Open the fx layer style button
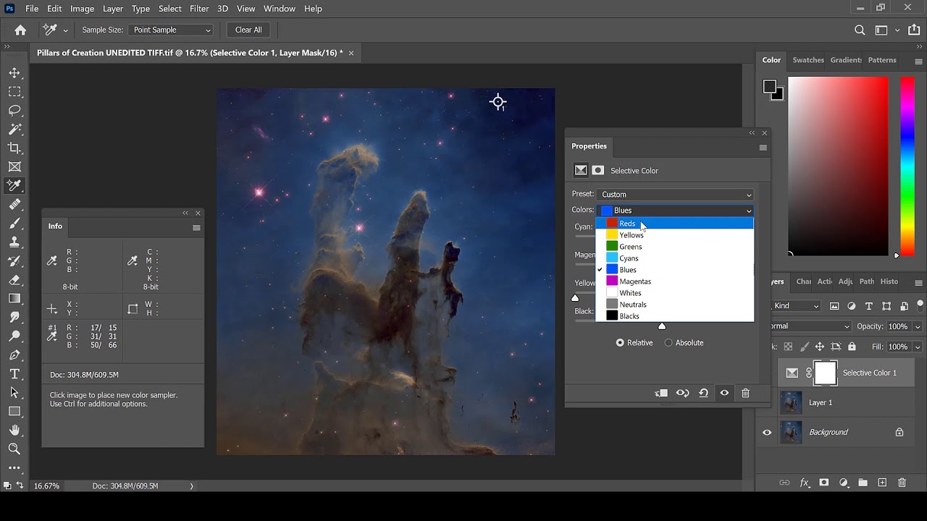Image resolution: width=927 pixels, height=521 pixels. tap(804, 483)
